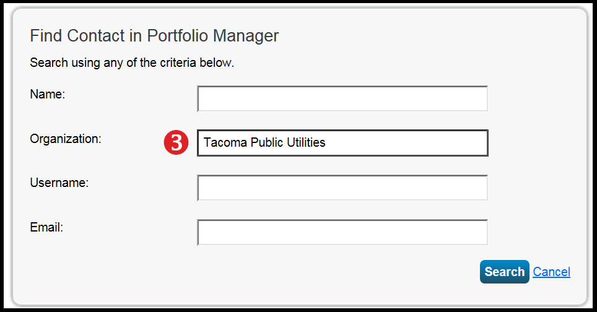Click the red step 3 marker badge
This screenshot has height=312, width=597.
(x=176, y=142)
